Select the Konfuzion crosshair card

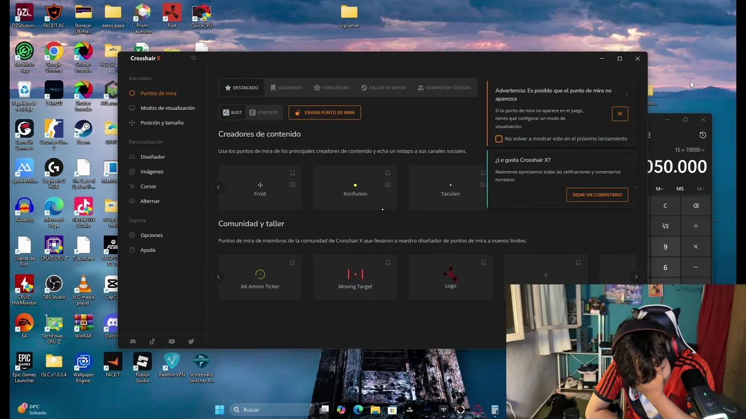[x=355, y=187]
